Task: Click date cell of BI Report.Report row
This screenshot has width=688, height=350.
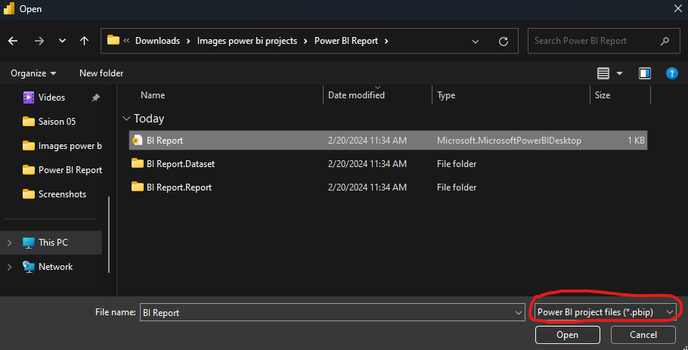Action: pos(367,187)
